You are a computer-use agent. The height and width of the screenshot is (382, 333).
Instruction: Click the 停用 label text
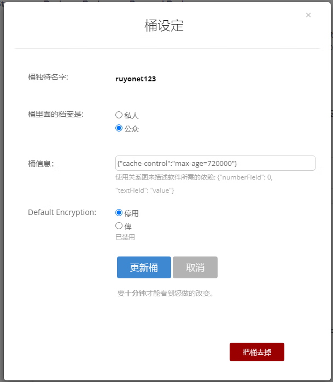(131, 213)
